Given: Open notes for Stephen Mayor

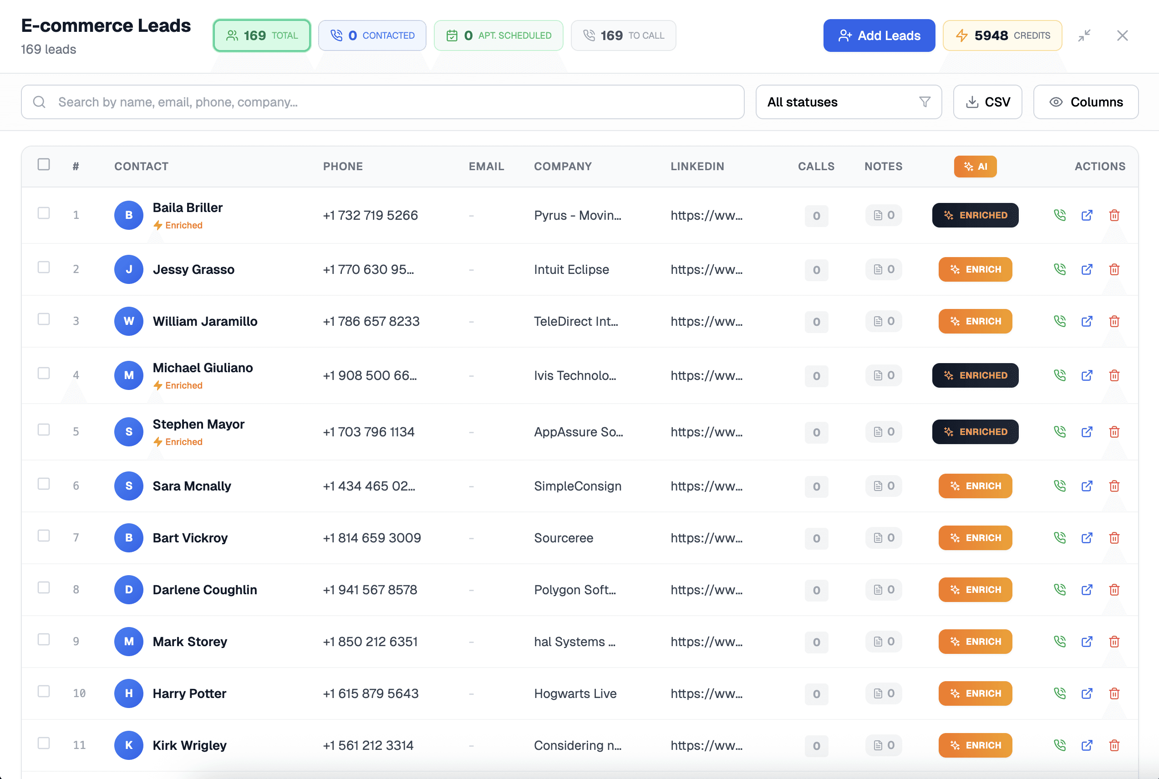Looking at the screenshot, I should pos(883,432).
